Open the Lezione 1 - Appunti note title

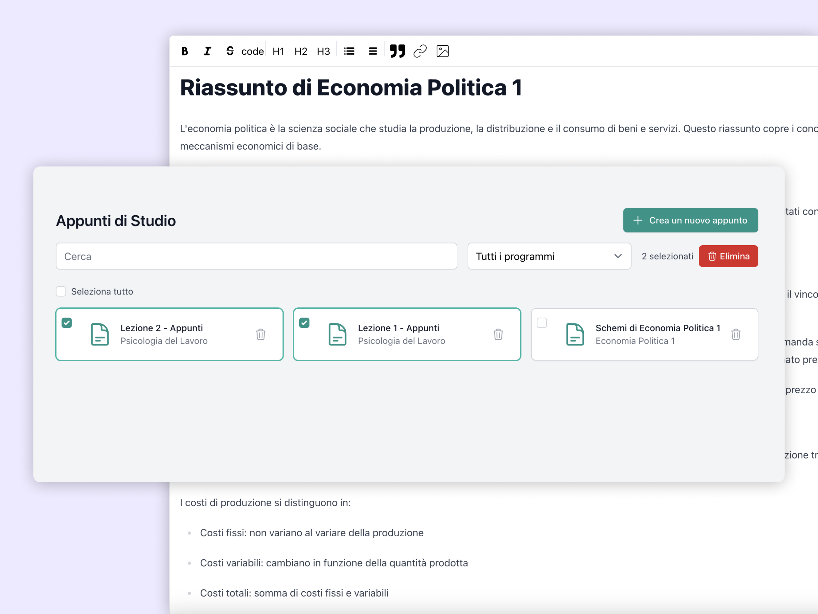point(399,328)
